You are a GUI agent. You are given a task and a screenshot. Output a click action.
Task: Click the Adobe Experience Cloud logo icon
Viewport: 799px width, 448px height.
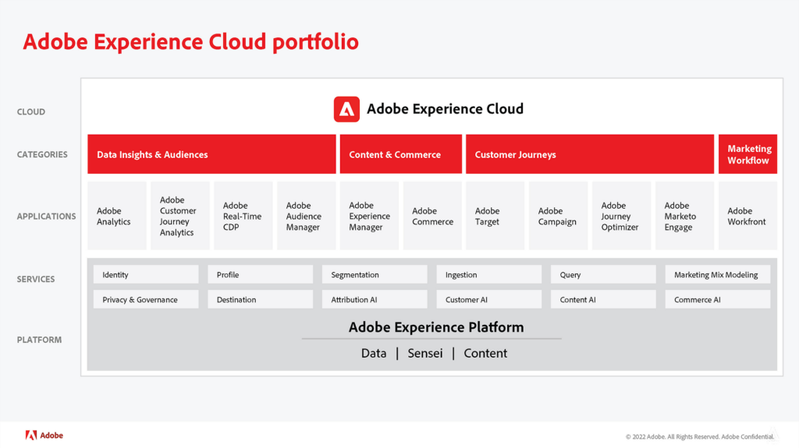coord(346,109)
